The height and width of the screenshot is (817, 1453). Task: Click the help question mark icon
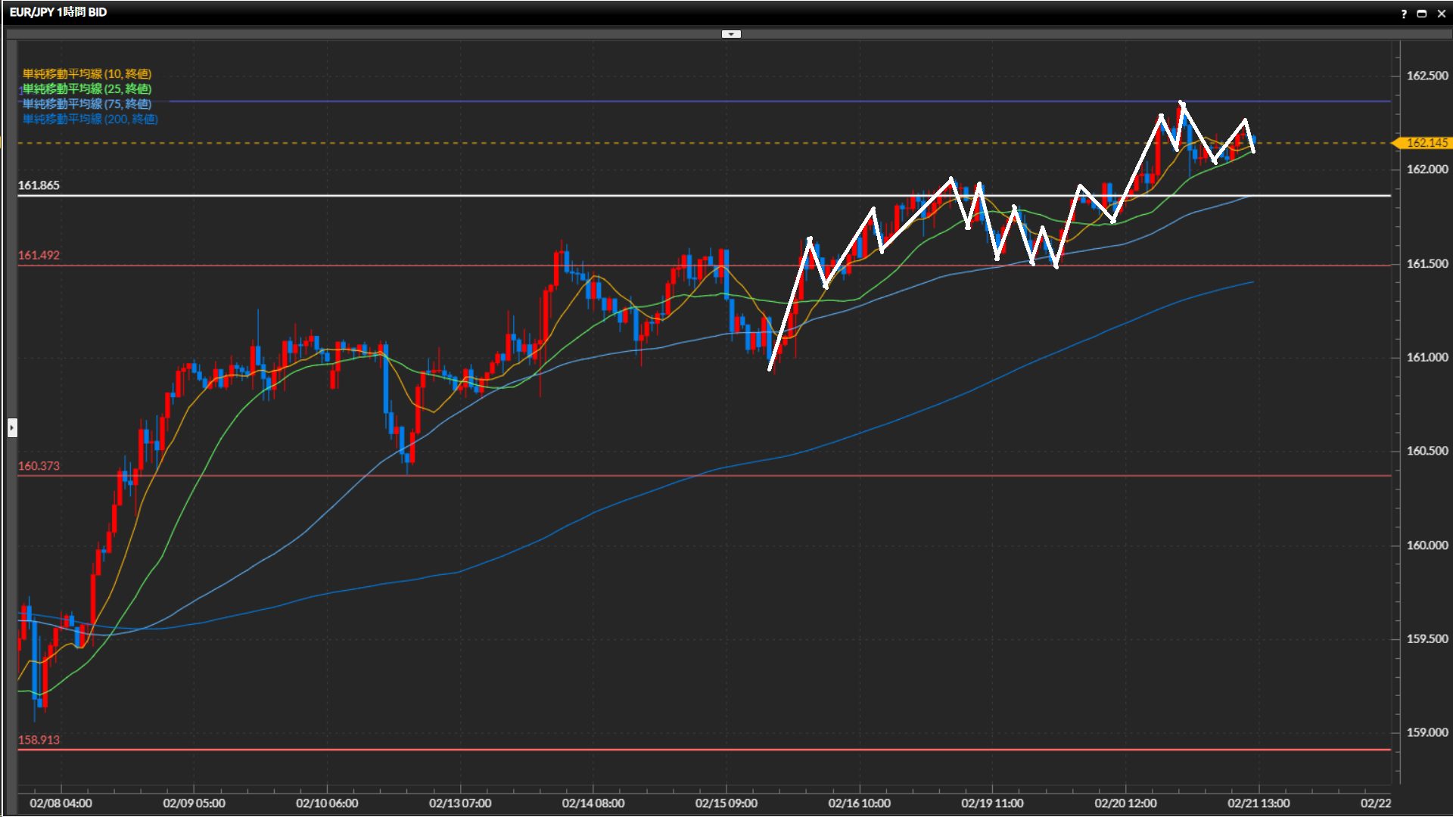point(1404,14)
